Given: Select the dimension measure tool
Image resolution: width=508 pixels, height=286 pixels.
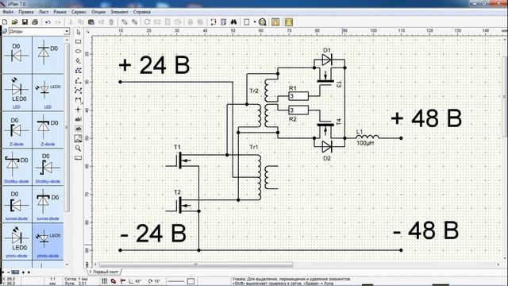Looking at the screenshot, I should tap(78, 100).
